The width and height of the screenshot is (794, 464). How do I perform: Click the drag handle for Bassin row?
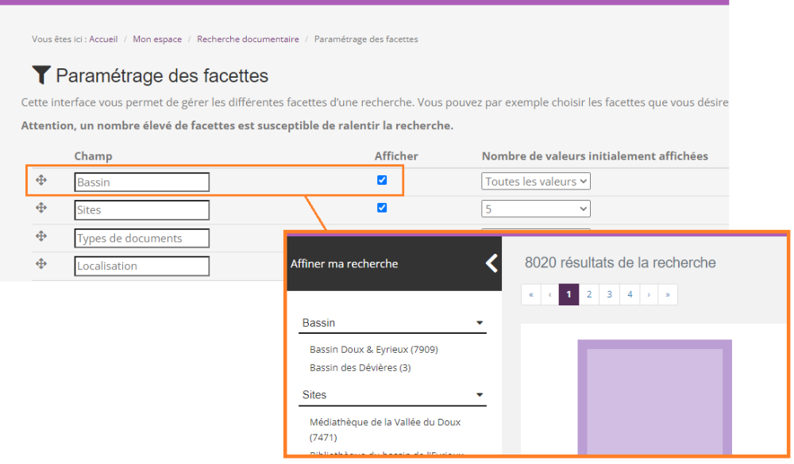click(x=41, y=181)
